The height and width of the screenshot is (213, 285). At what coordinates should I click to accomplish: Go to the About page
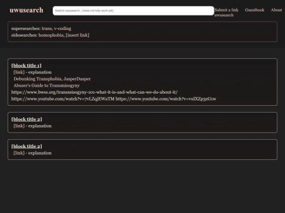click(276, 10)
